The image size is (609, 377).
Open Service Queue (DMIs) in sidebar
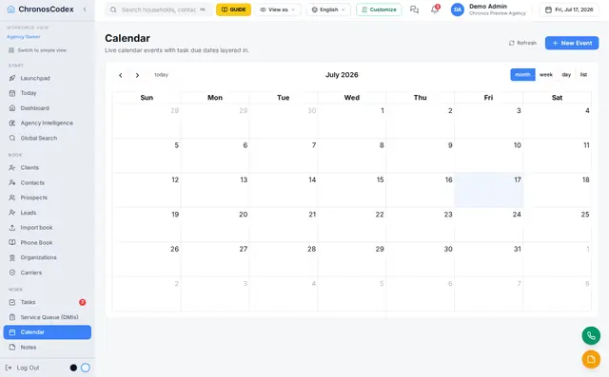point(48,317)
